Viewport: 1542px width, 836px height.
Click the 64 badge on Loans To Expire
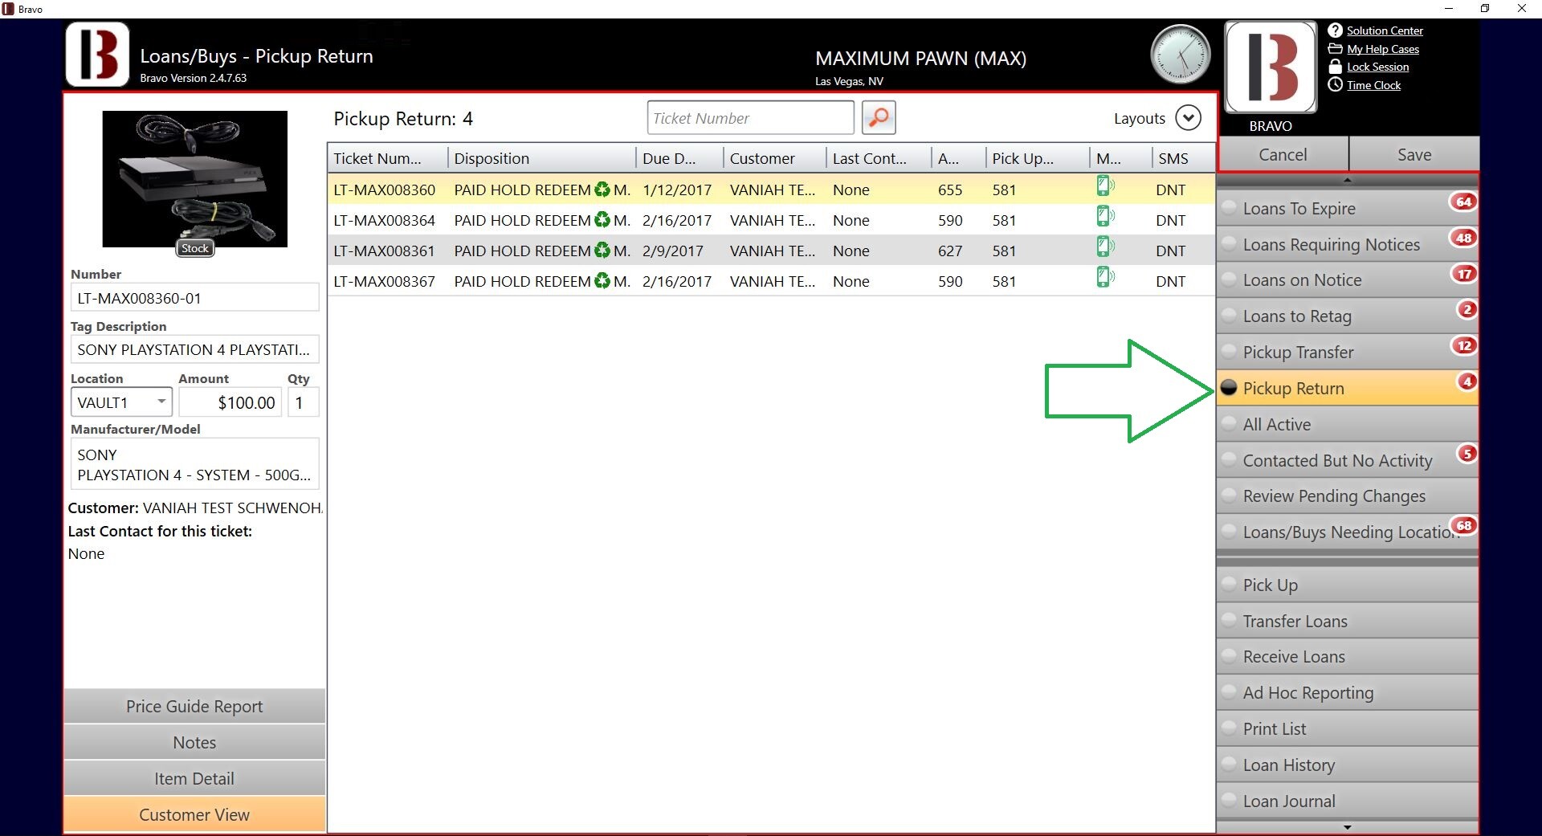[1464, 202]
